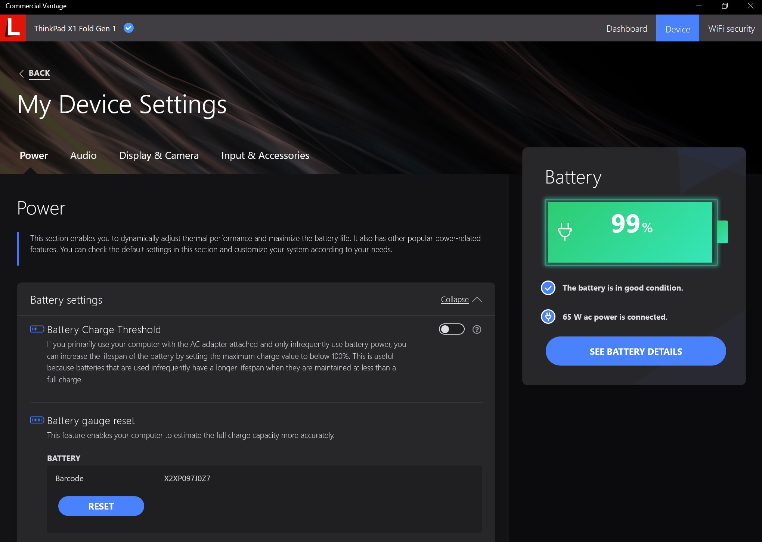Open the Audio tab

83,156
